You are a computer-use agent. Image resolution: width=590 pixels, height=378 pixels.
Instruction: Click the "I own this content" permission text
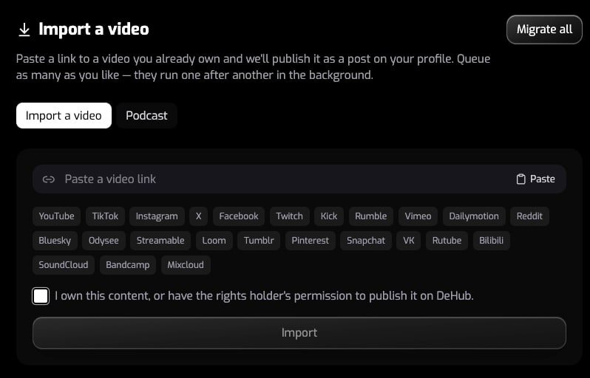tap(264, 296)
